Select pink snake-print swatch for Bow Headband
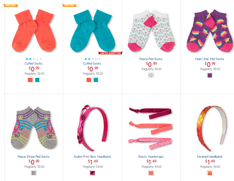The height and width of the screenshot is (181, 234). click(92, 173)
